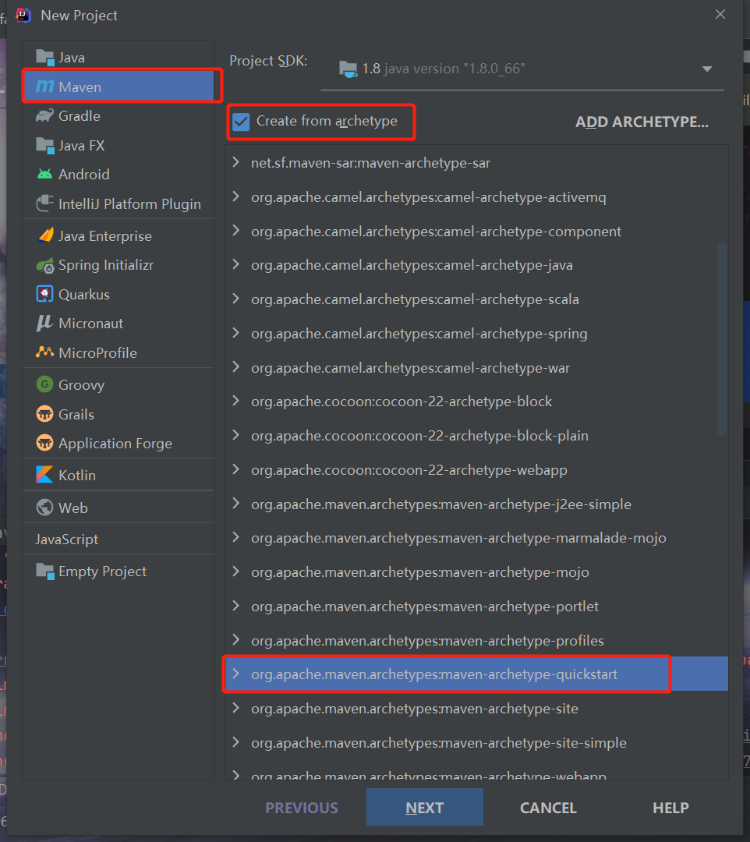The image size is (750, 842).
Task: Click the Maven 'm' icon
Action: click(45, 87)
